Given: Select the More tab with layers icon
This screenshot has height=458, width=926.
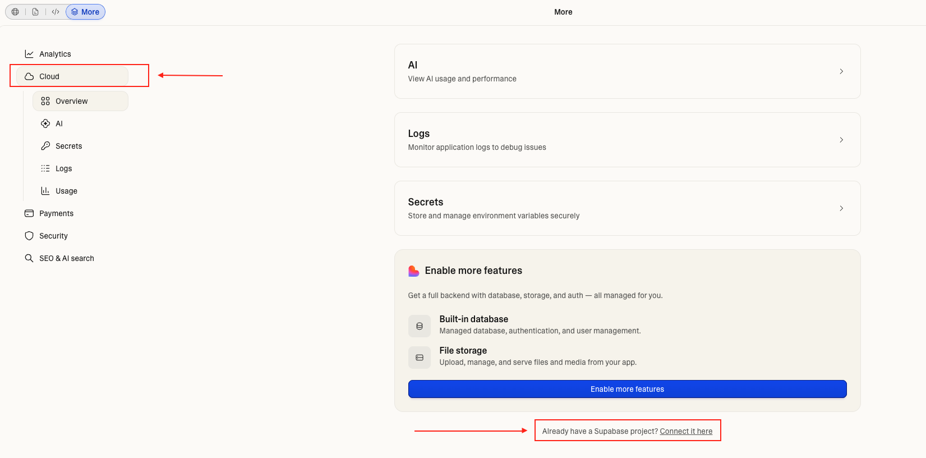Looking at the screenshot, I should coord(85,12).
